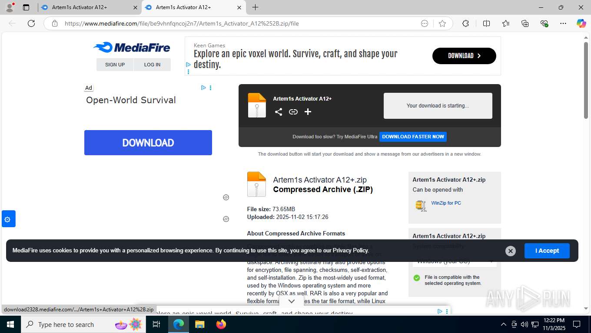Open the WinZip for PC link
Image resolution: width=591 pixels, height=333 pixels.
(x=446, y=203)
